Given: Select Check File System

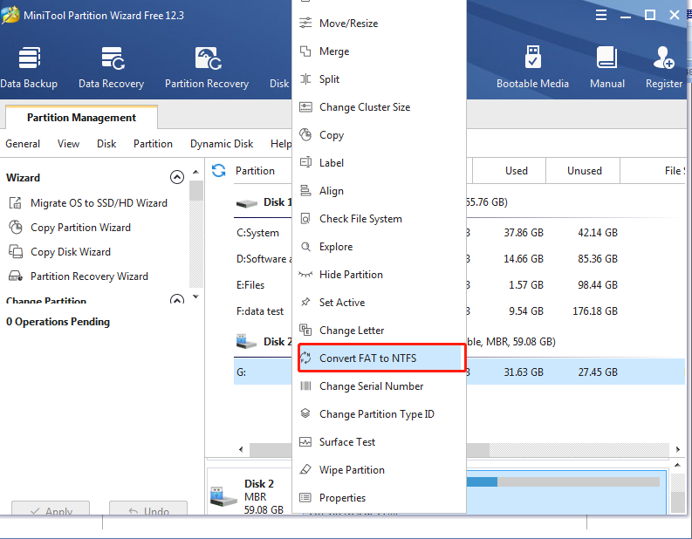Looking at the screenshot, I should 379,219.
